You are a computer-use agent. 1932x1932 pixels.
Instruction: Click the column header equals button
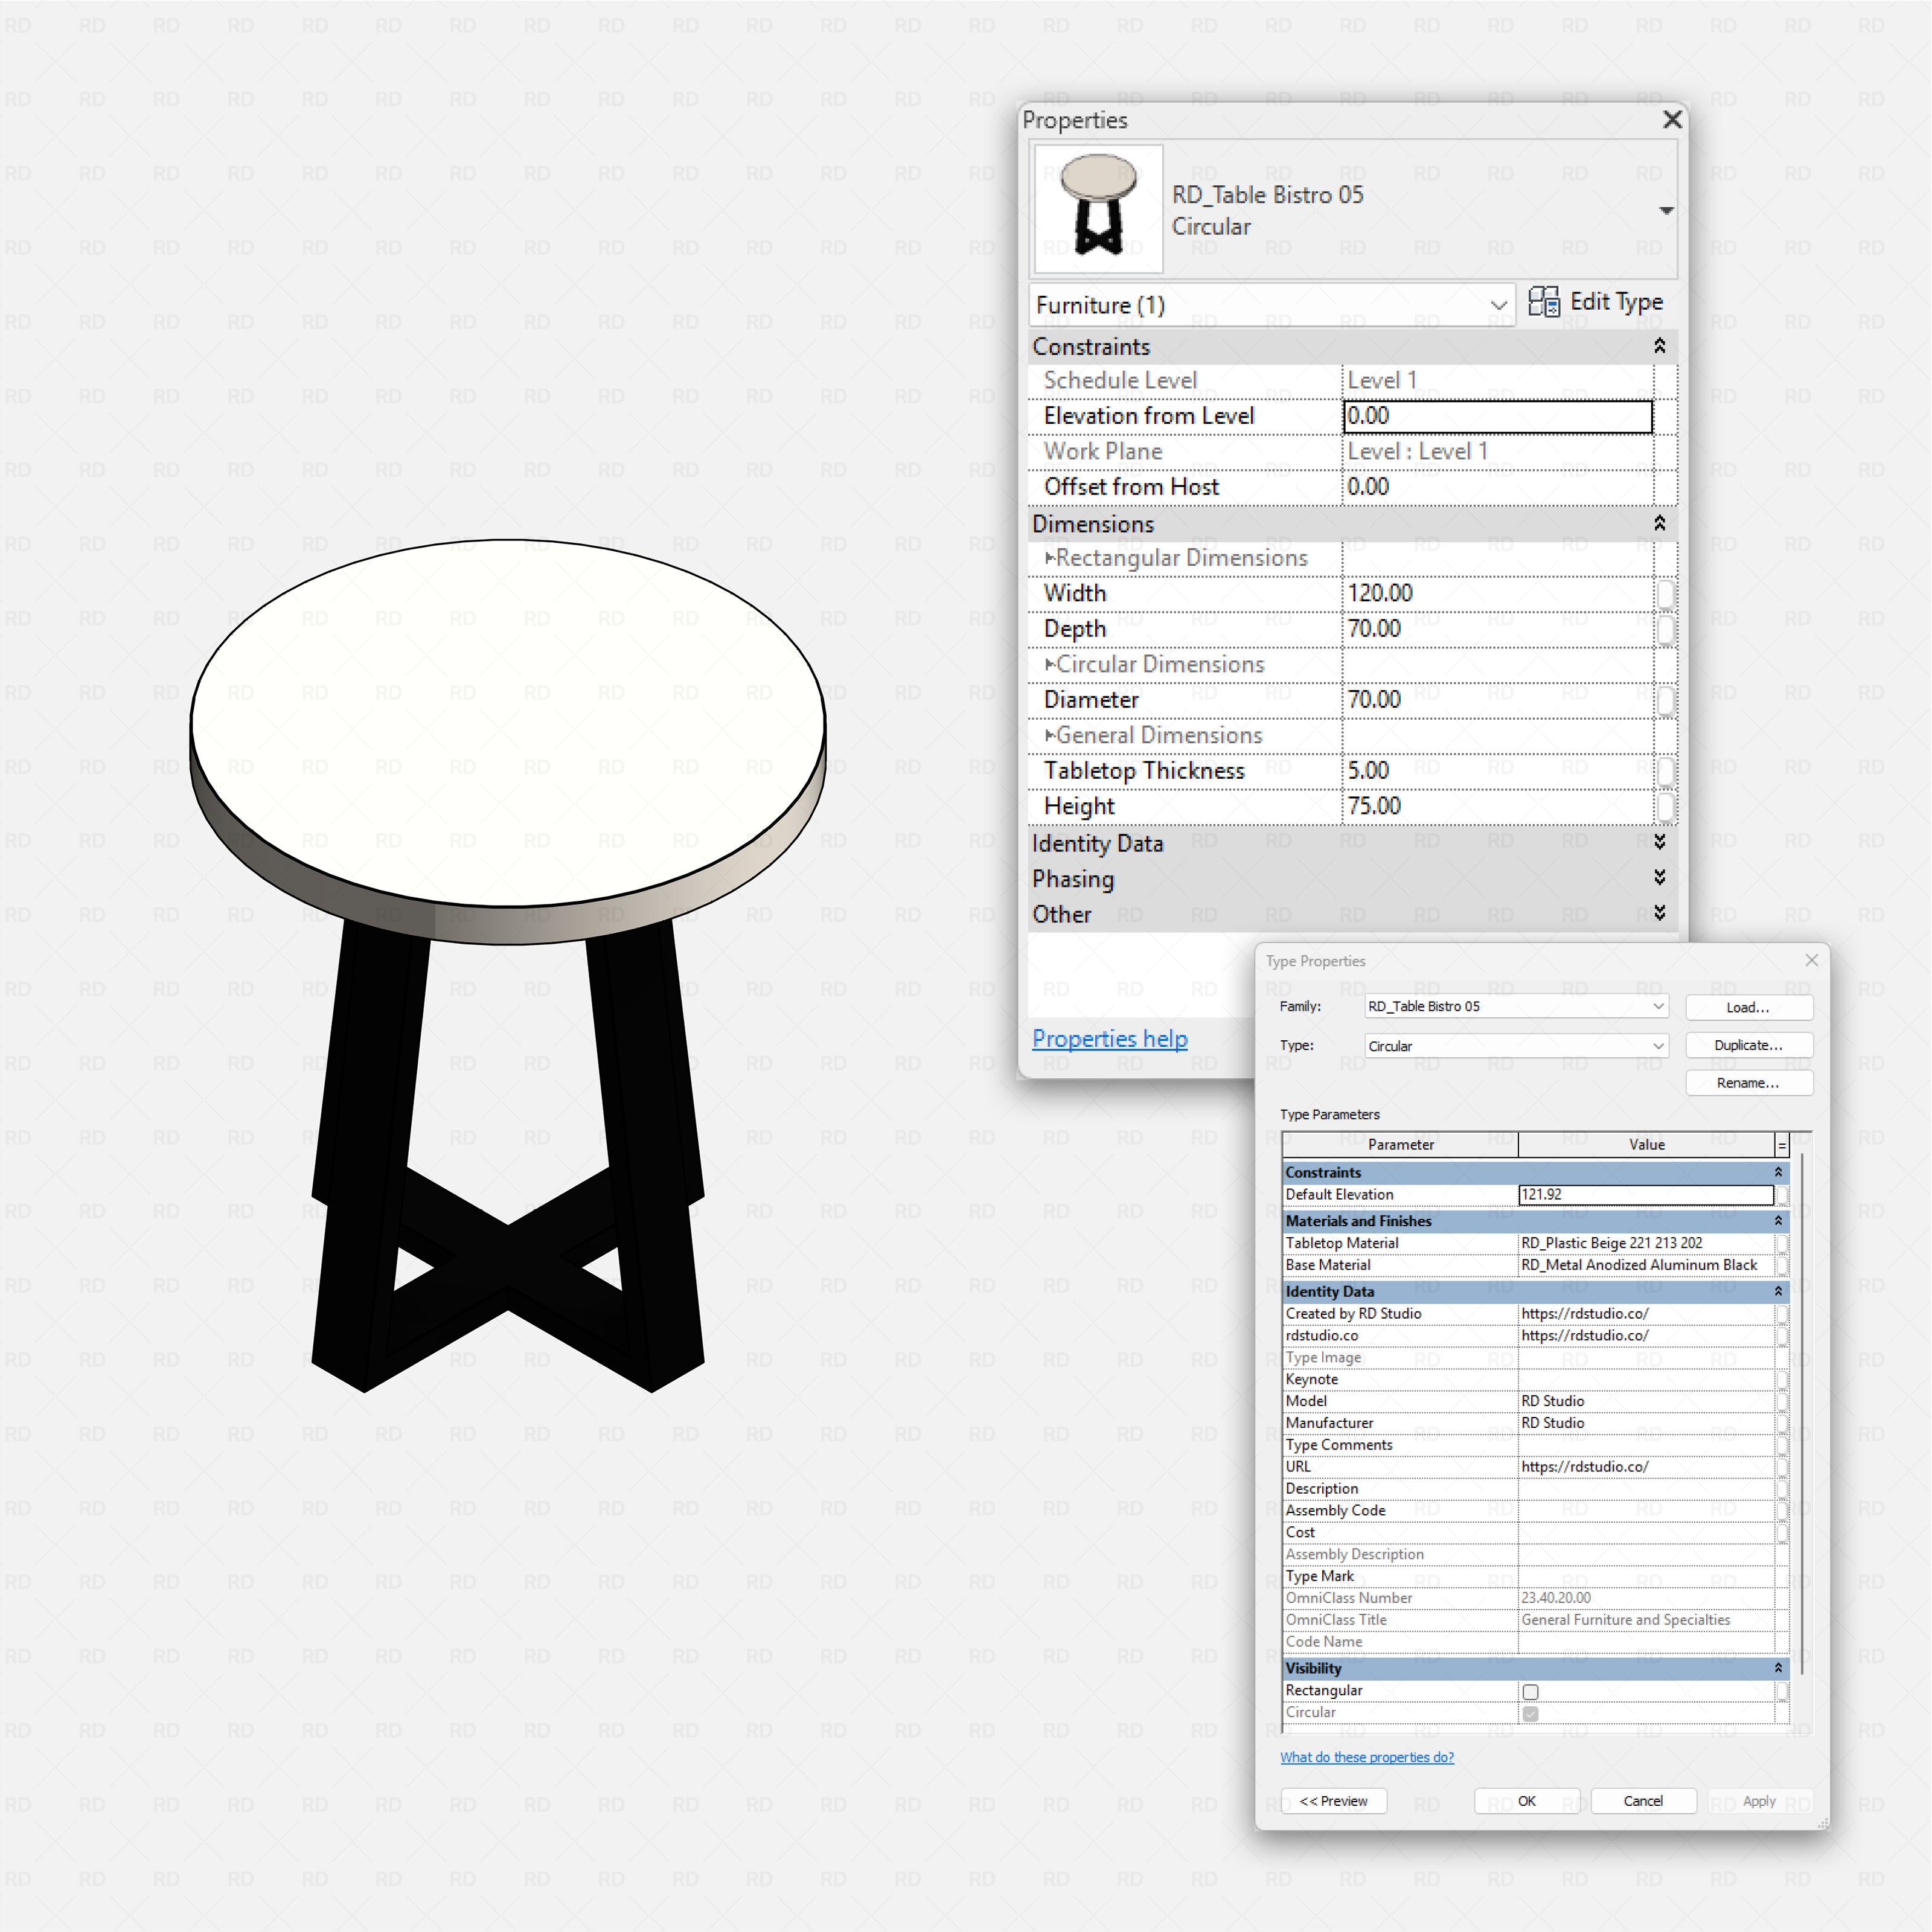pos(1782,1145)
